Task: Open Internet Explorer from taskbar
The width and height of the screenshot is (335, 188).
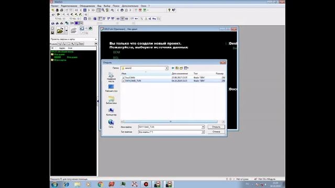Action: 66,184
